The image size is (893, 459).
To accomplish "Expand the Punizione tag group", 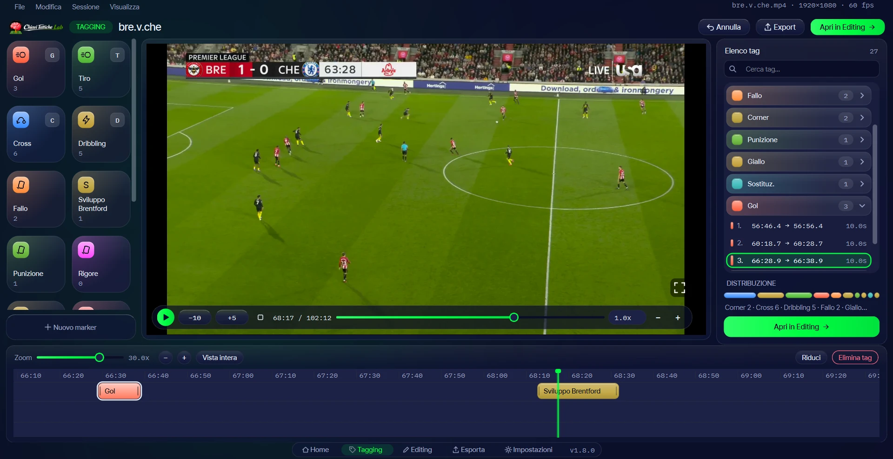I will 862,140.
